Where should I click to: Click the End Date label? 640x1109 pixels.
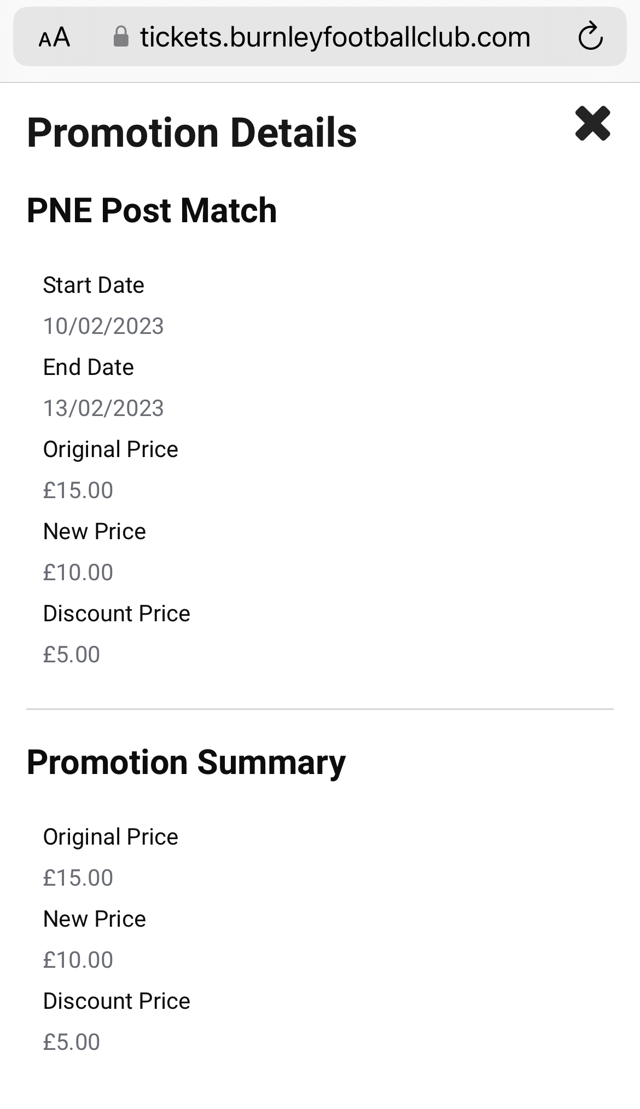point(88,367)
